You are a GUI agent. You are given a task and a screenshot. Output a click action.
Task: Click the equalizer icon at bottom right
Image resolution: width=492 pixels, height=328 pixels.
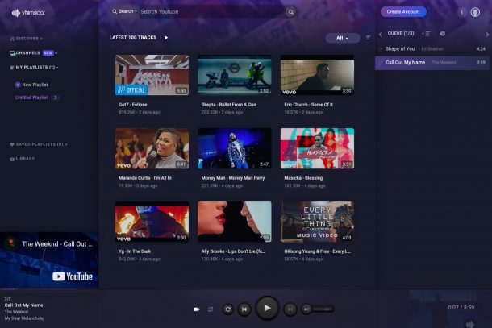click(x=470, y=324)
